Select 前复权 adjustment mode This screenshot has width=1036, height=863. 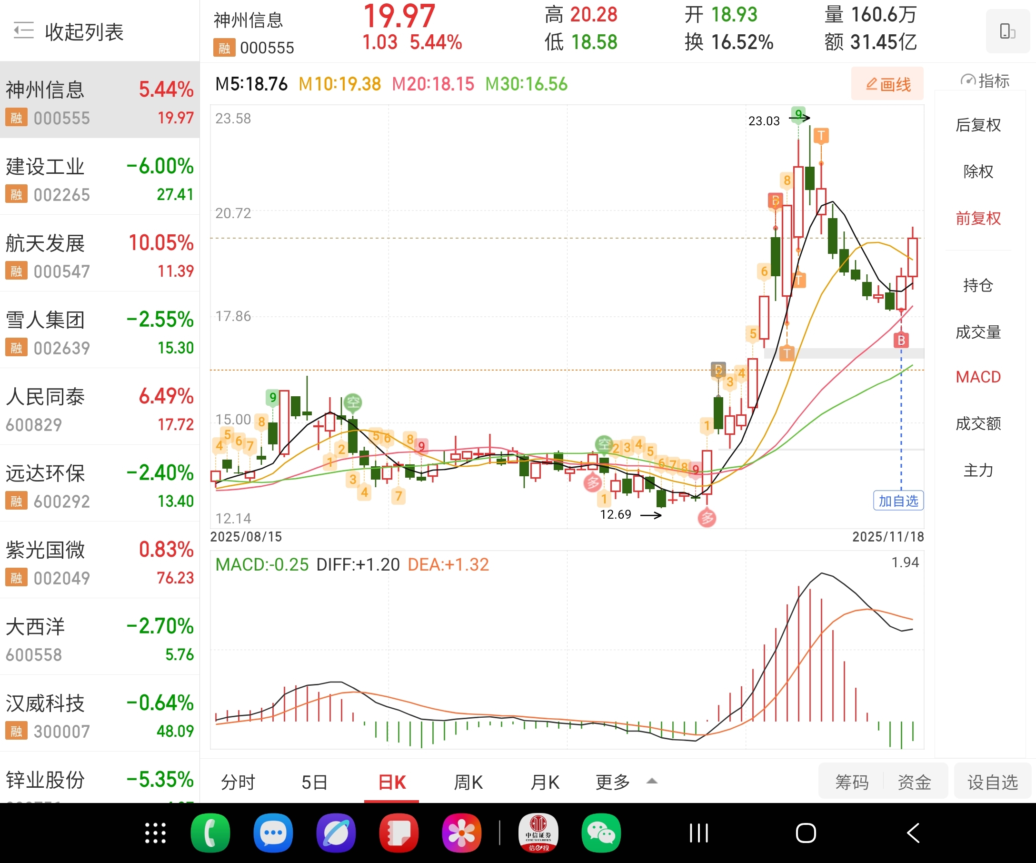point(978,218)
